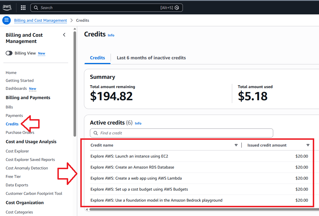Click the credits table horizontal scrollbar
Image resolution: width=319 pixels, height=216 pixels.
click(x=204, y=209)
